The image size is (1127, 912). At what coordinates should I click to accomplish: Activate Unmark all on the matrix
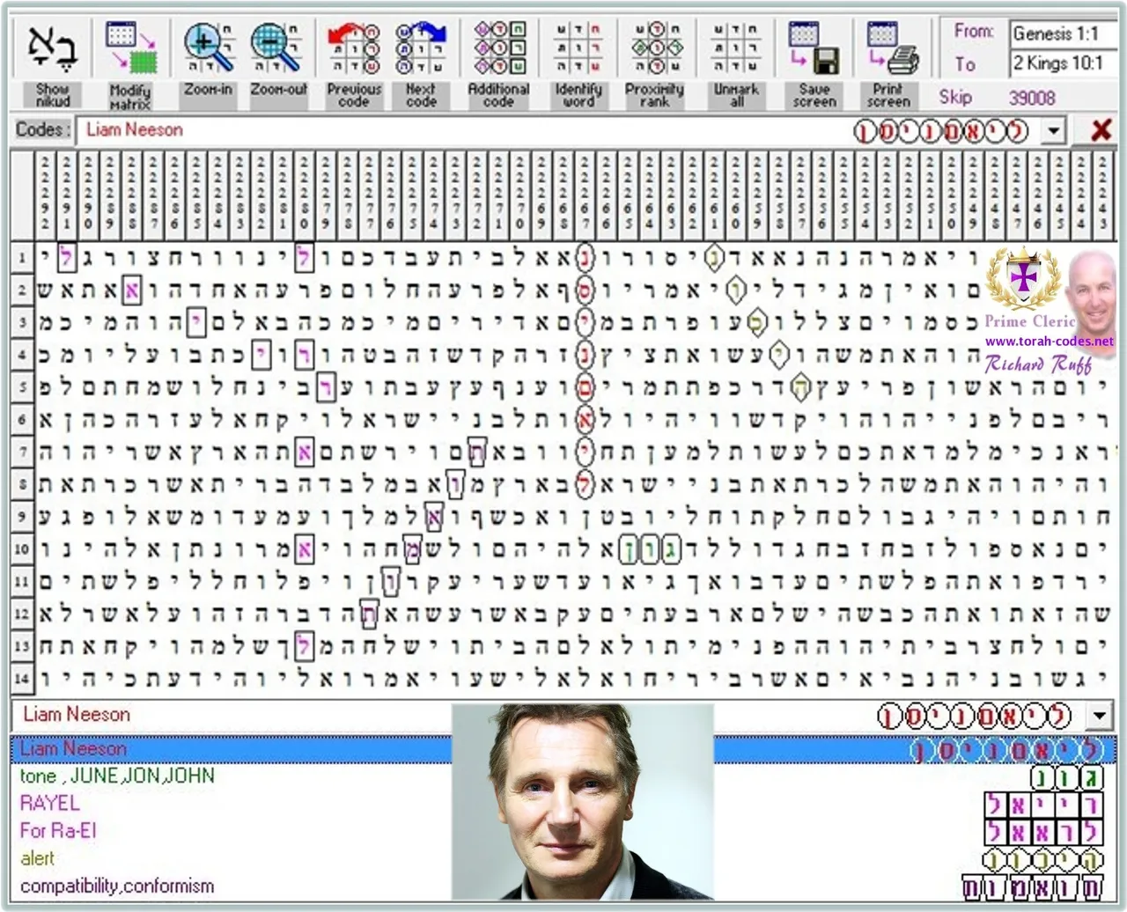(x=735, y=48)
